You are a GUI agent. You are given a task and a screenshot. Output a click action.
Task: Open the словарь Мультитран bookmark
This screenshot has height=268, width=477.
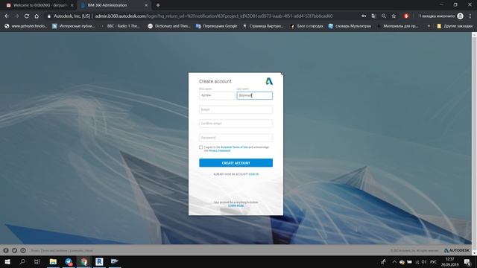(x=350, y=26)
